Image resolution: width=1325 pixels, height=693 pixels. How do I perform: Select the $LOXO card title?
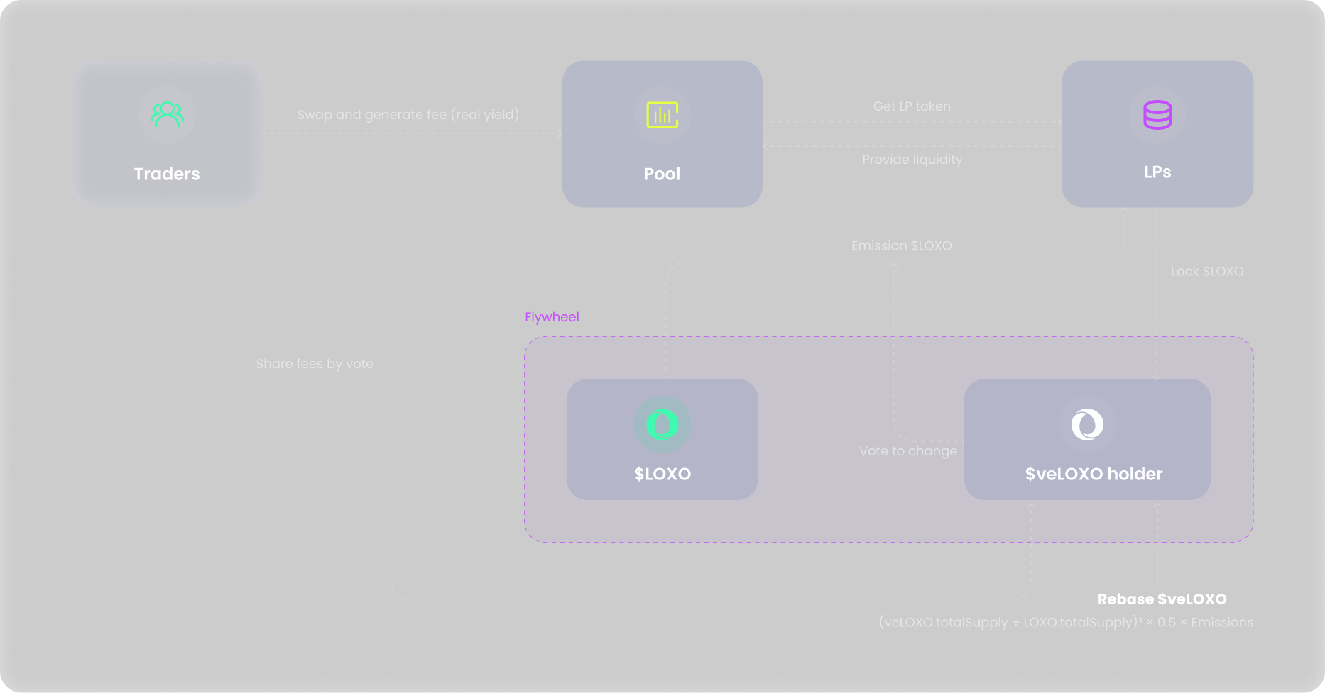point(662,474)
